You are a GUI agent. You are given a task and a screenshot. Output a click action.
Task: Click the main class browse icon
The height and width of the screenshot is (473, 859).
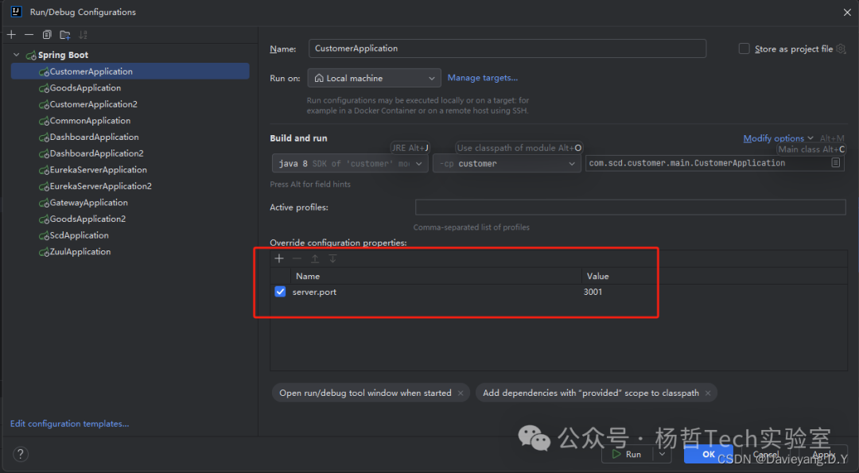point(835,163)
